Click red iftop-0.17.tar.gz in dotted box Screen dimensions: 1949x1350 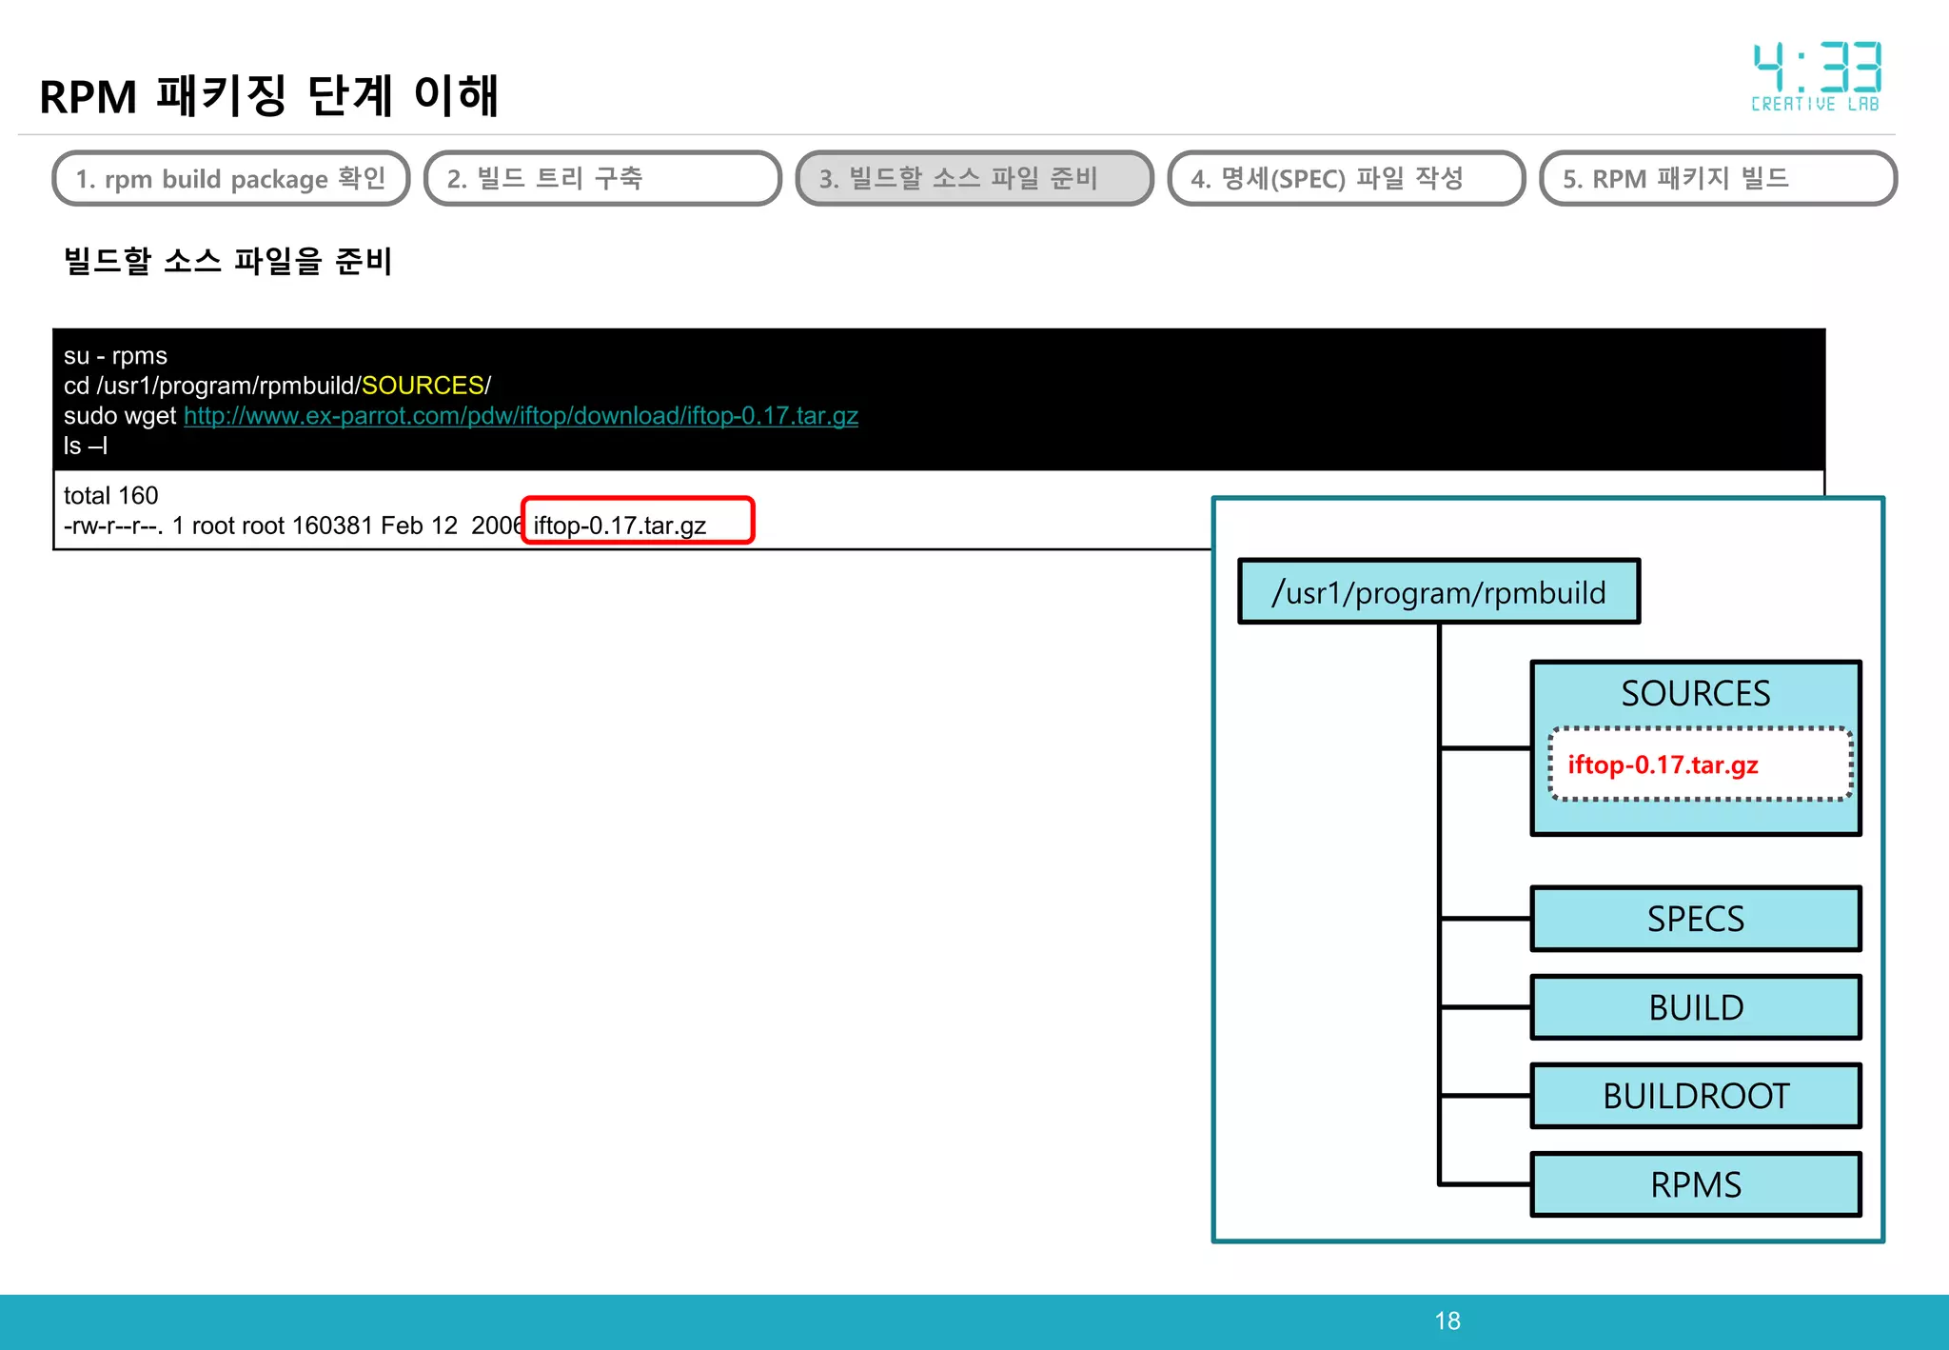1663,765
